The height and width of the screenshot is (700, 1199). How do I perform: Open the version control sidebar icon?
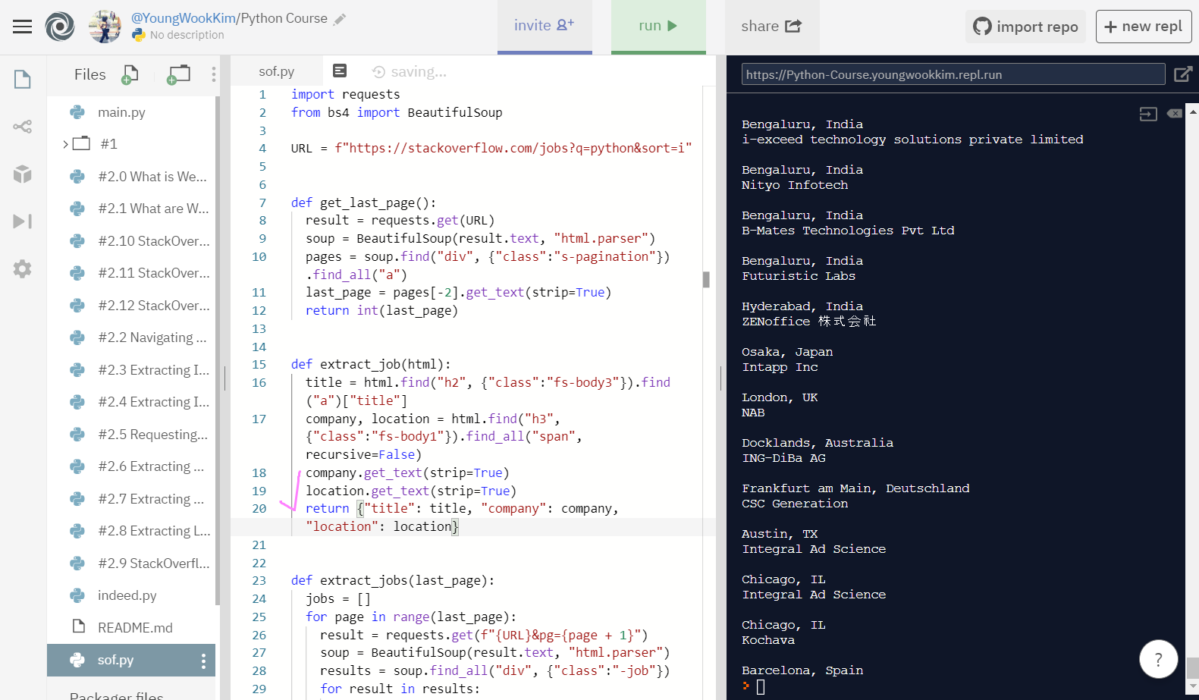[x=23, y=127]
